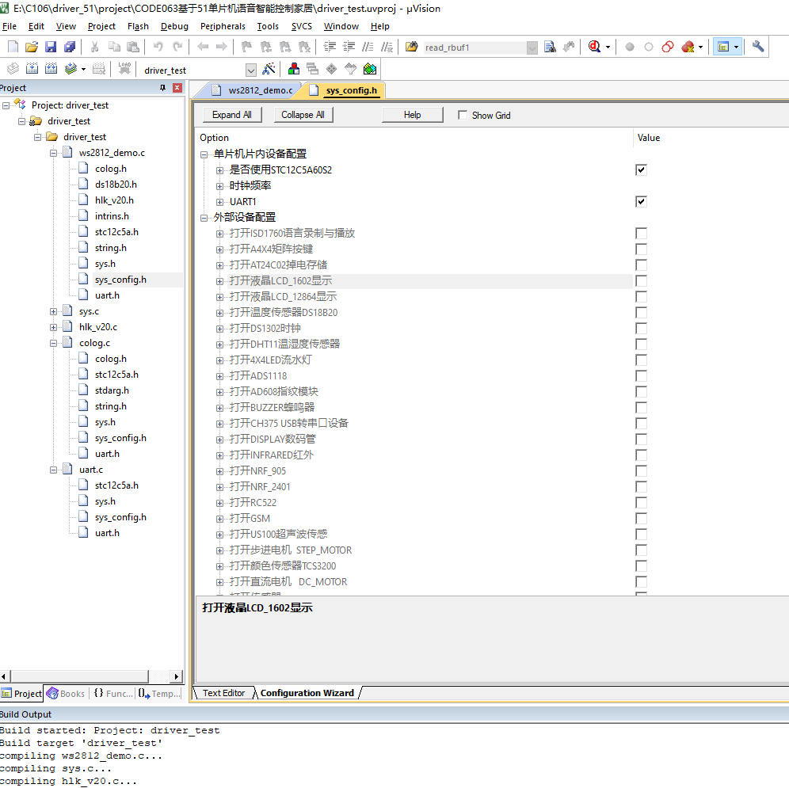Click the Open file icon
The height and width of the screenshot is (788, 789).
[x=32, y=47]
